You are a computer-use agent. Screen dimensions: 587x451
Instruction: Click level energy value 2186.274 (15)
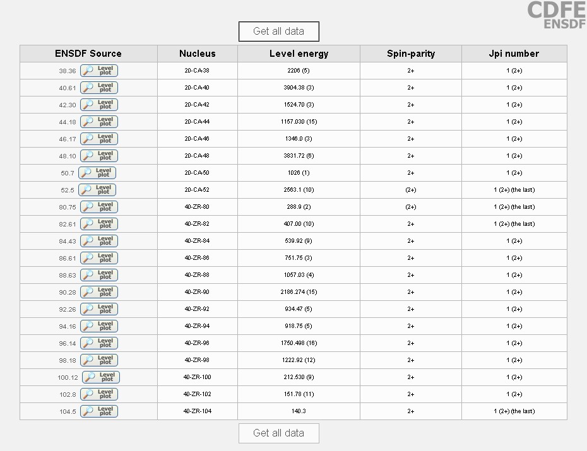click(x=299, y=291)
